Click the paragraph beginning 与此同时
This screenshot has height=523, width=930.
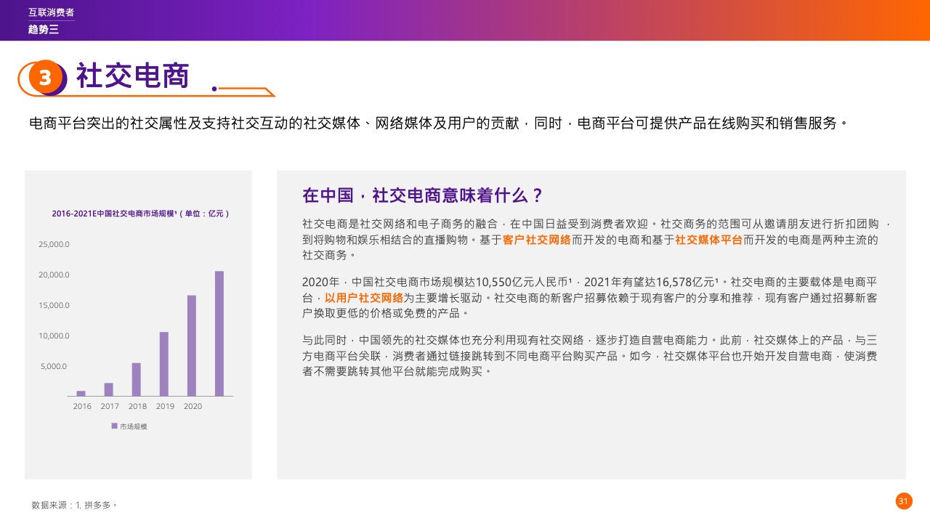(590, 355)
